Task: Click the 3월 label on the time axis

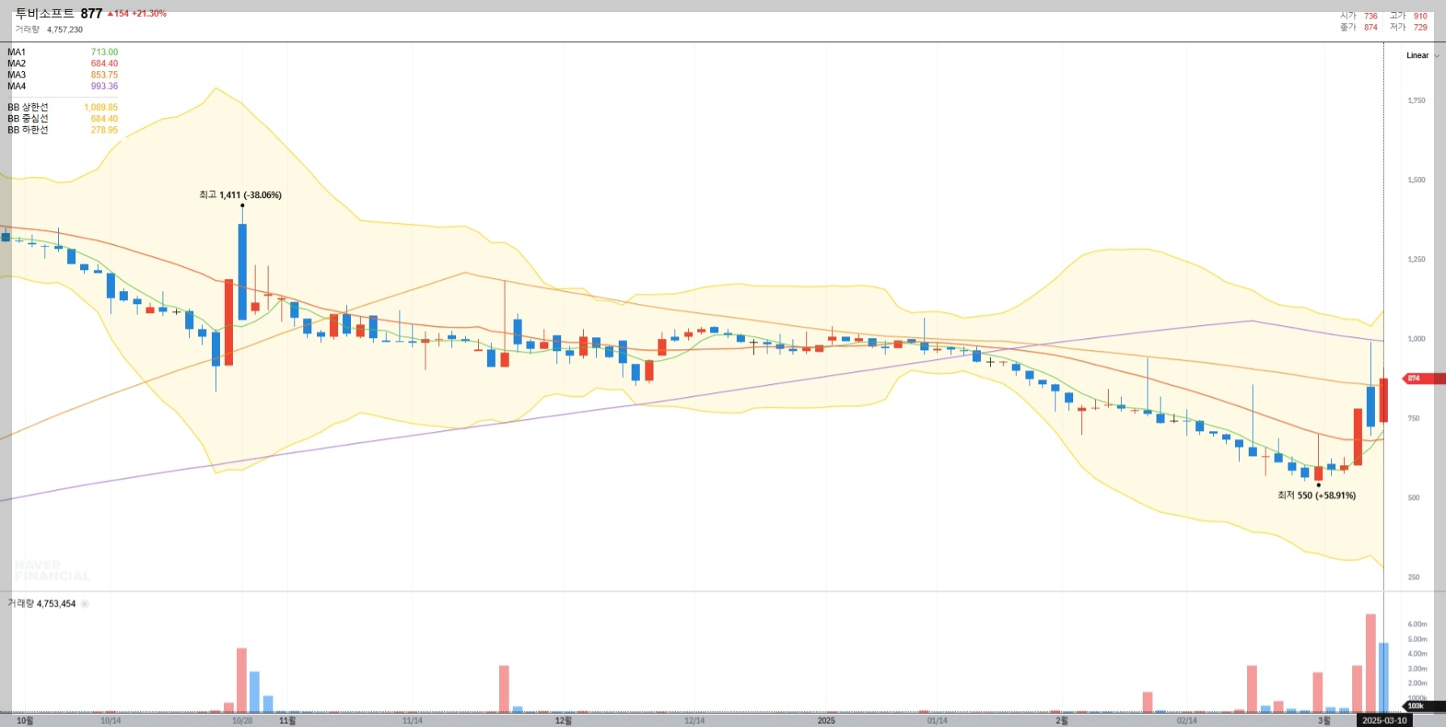Action: 1324,721
